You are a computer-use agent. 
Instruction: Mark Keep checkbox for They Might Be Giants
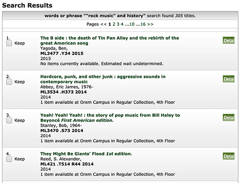(9, 159)
